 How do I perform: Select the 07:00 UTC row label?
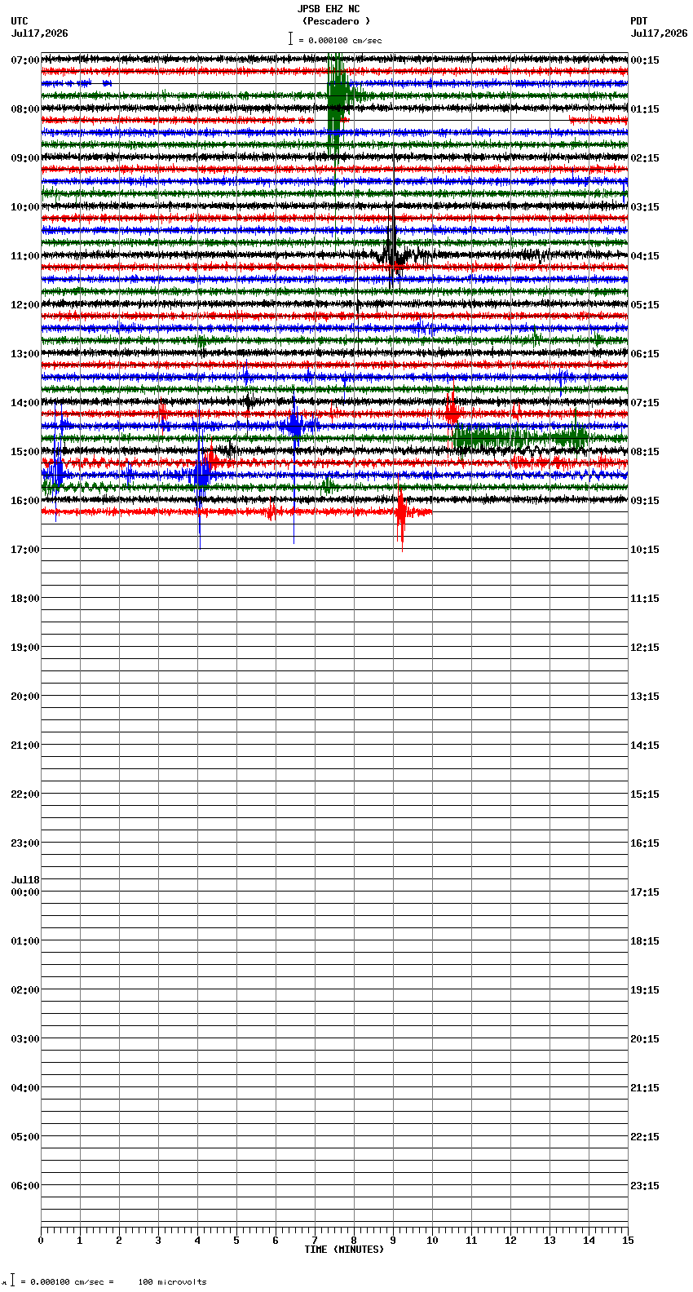pyautogui.click(x=25, y=60)
